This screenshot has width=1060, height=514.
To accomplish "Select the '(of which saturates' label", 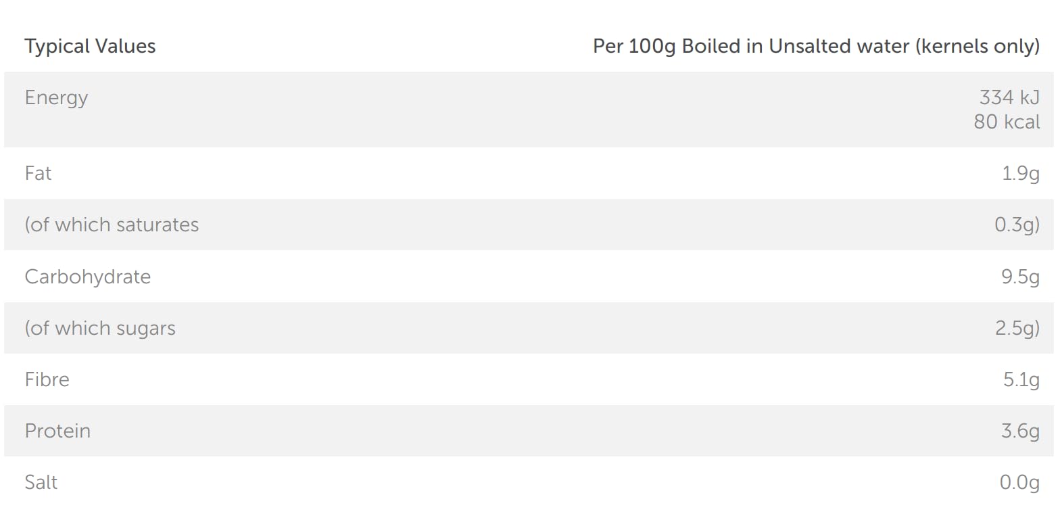I will 112,225.
